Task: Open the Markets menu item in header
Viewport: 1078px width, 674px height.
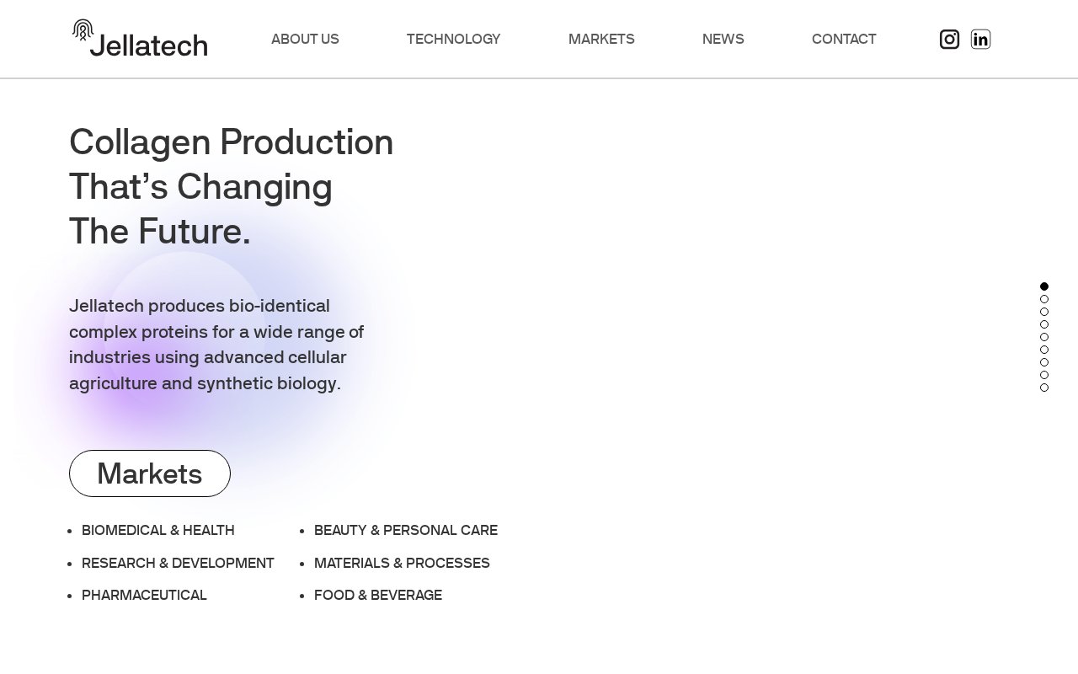Action: pos(601,39)
